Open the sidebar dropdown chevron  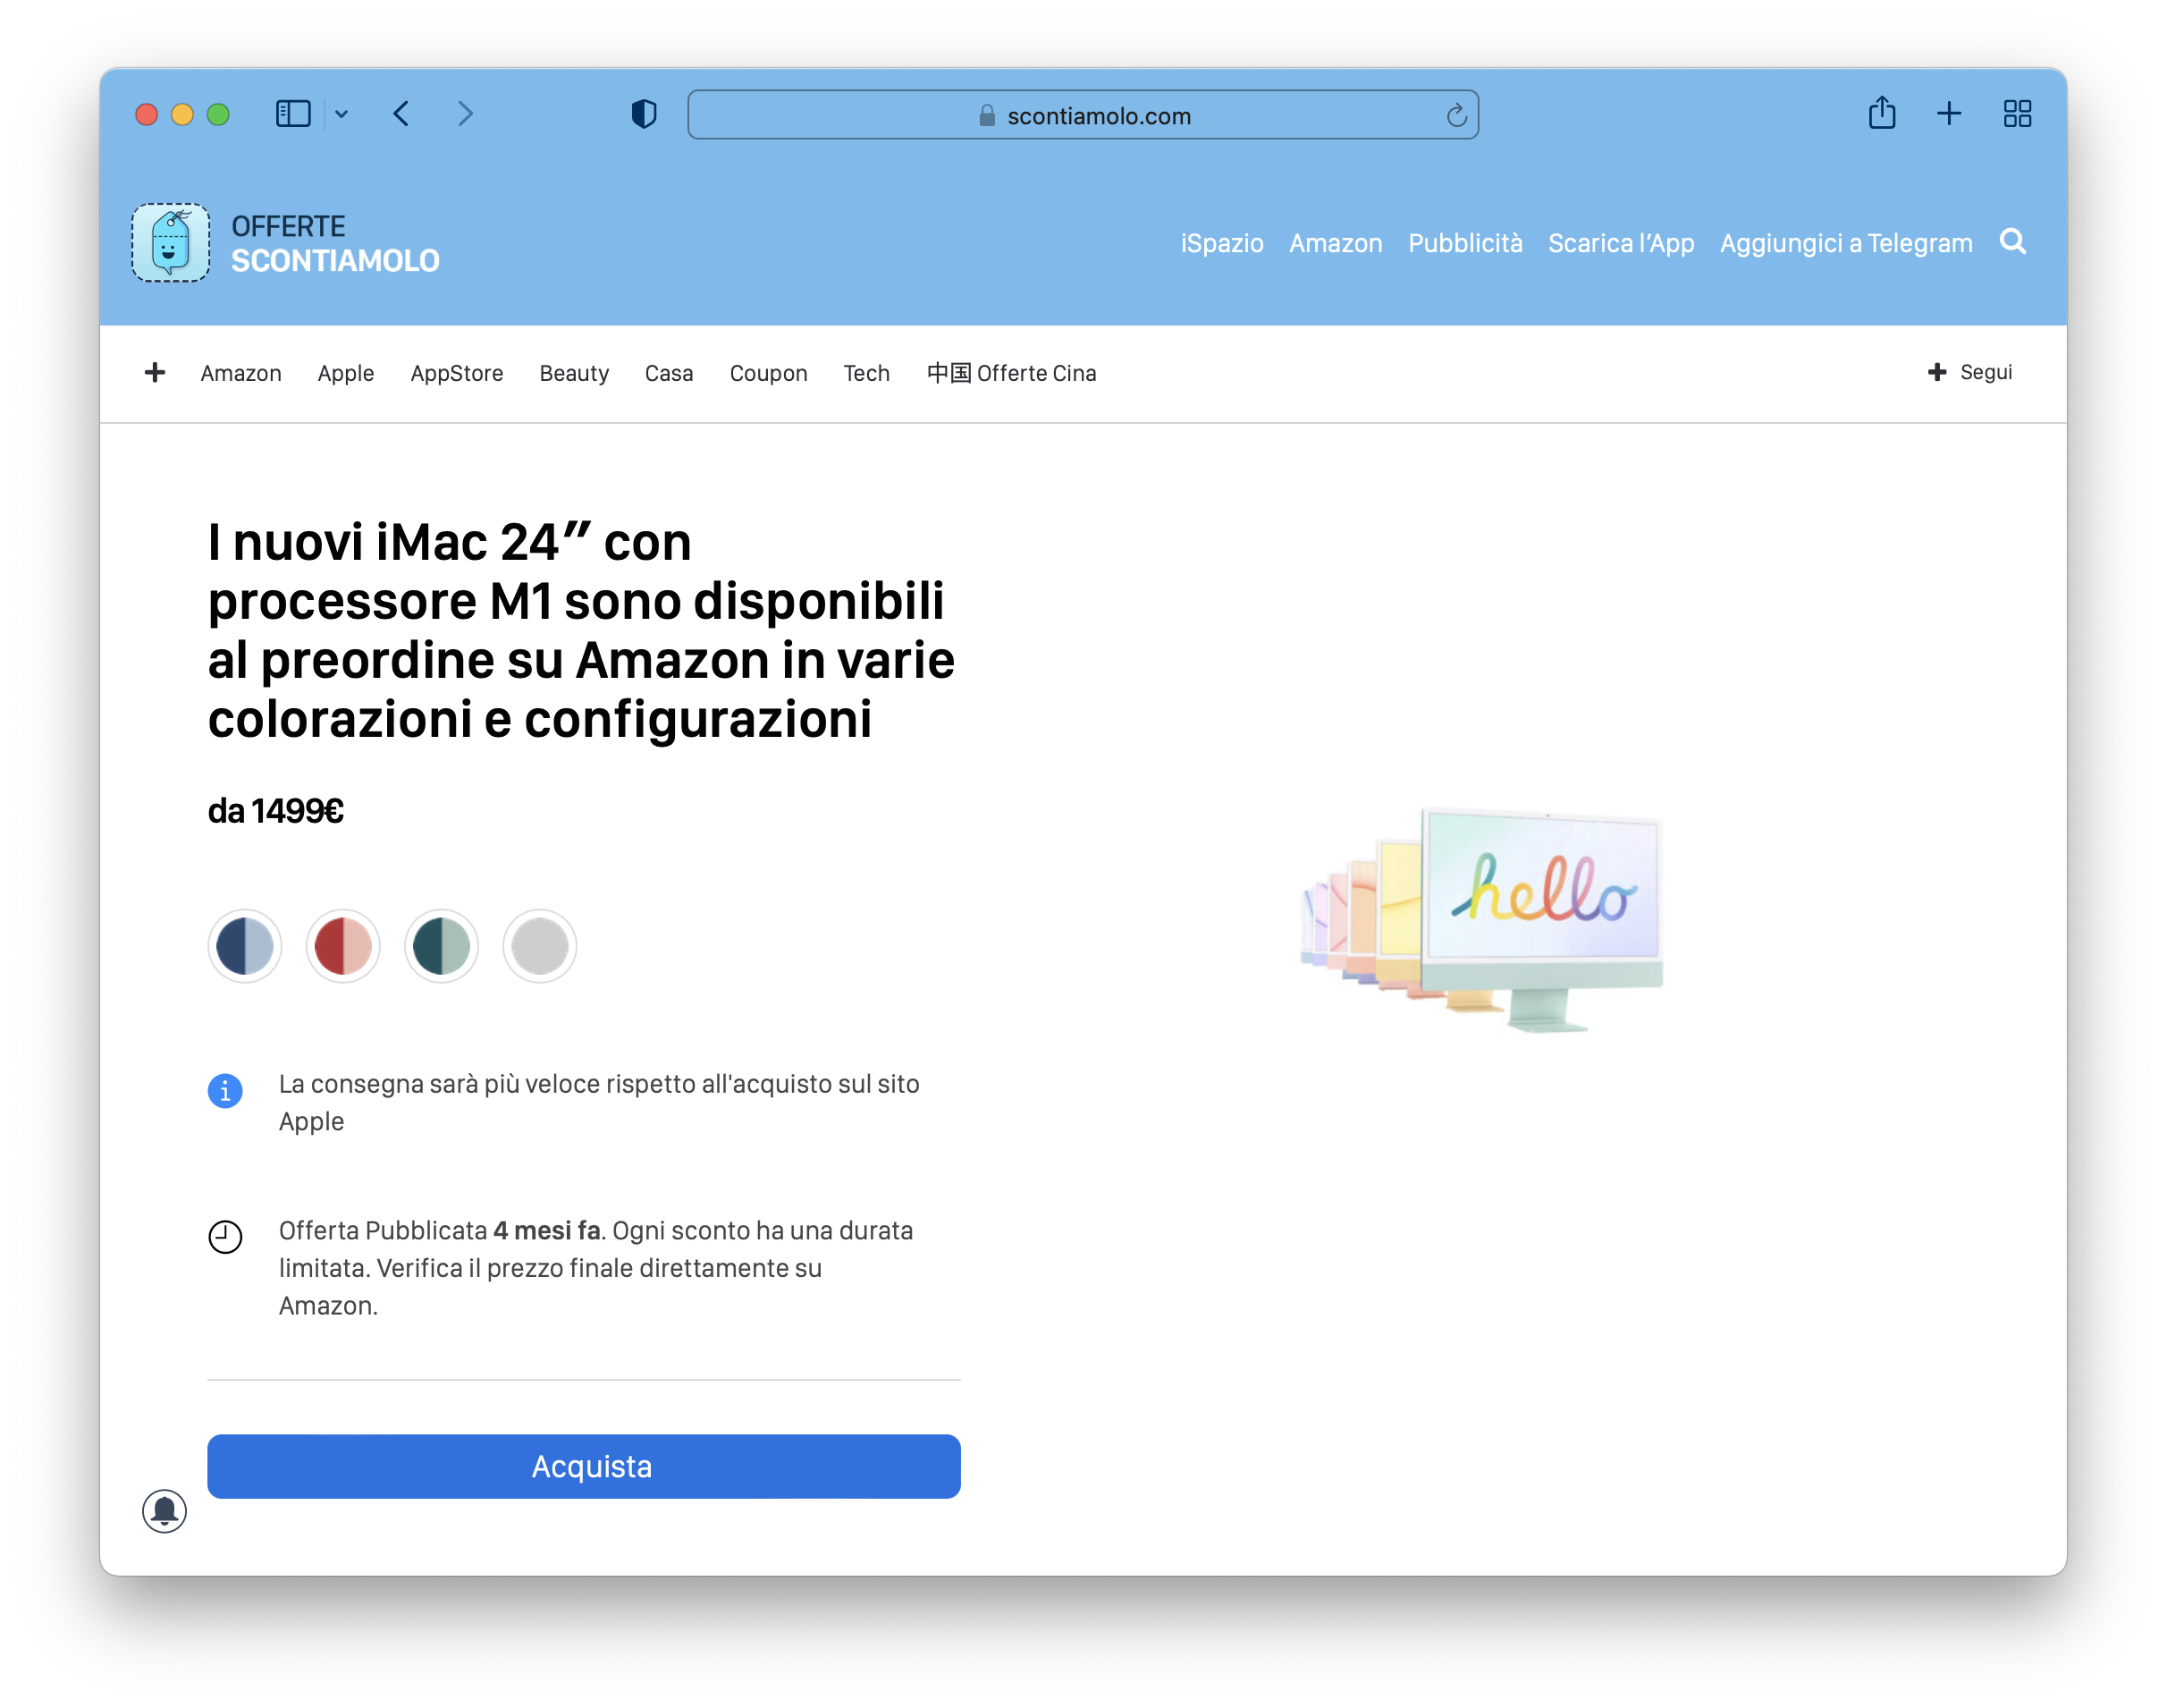click(341, 114)
